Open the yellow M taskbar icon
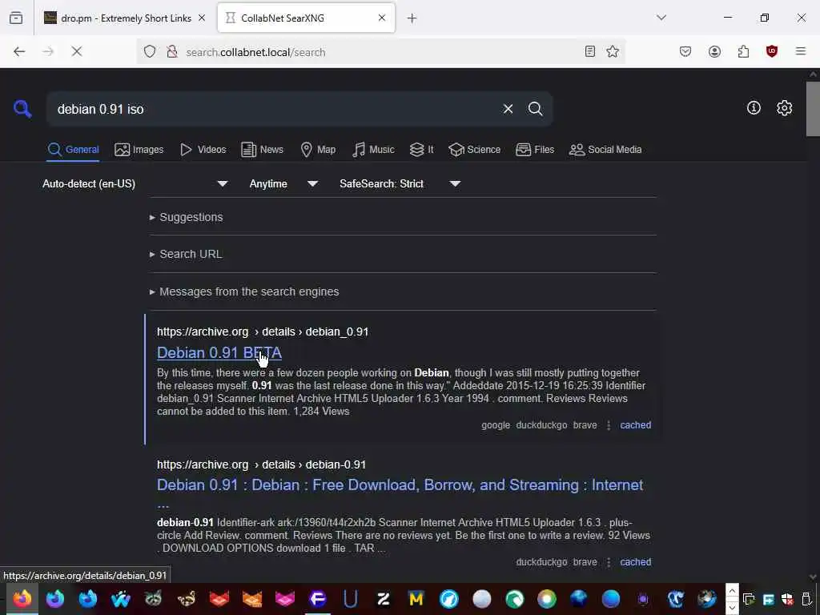 coord(416,598)
